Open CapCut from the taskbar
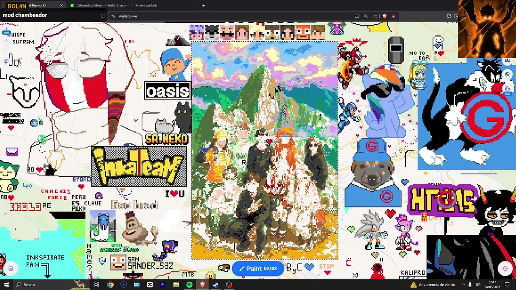Screen dimensions: 516x290 tap(150, 285)
